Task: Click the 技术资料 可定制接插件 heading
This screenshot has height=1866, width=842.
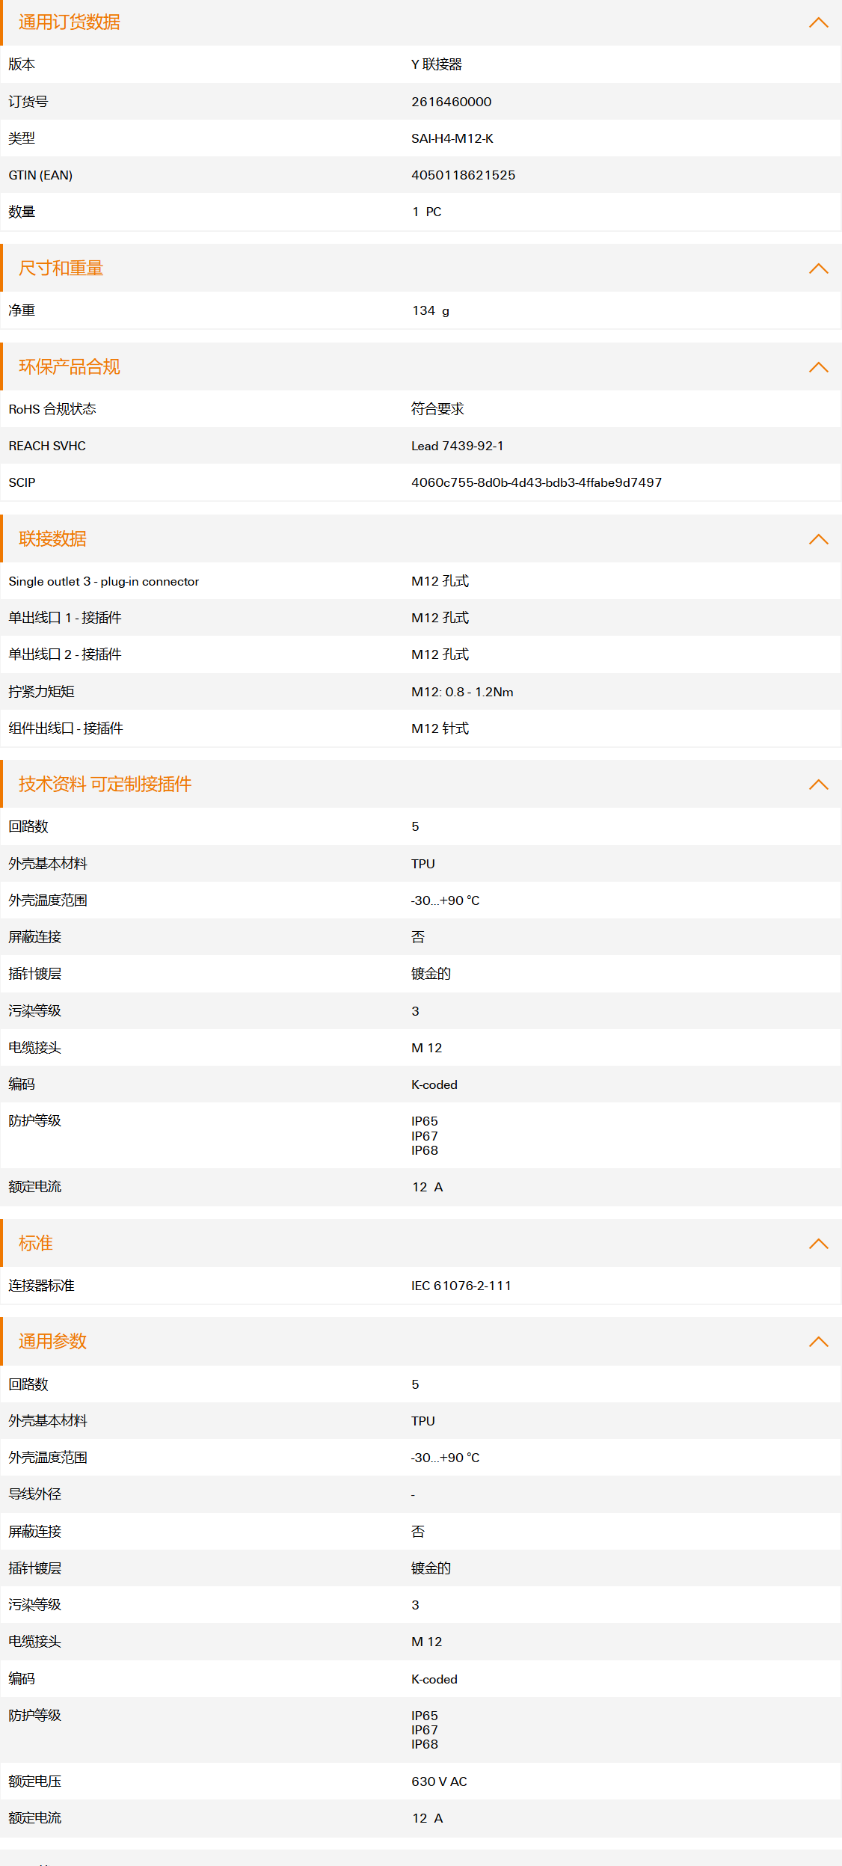Action: point(105,785)
